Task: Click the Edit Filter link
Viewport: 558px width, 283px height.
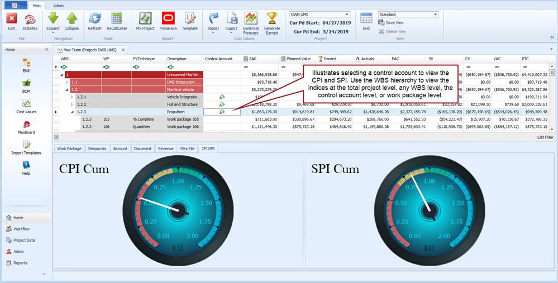Action: click(x=545, y=137)
